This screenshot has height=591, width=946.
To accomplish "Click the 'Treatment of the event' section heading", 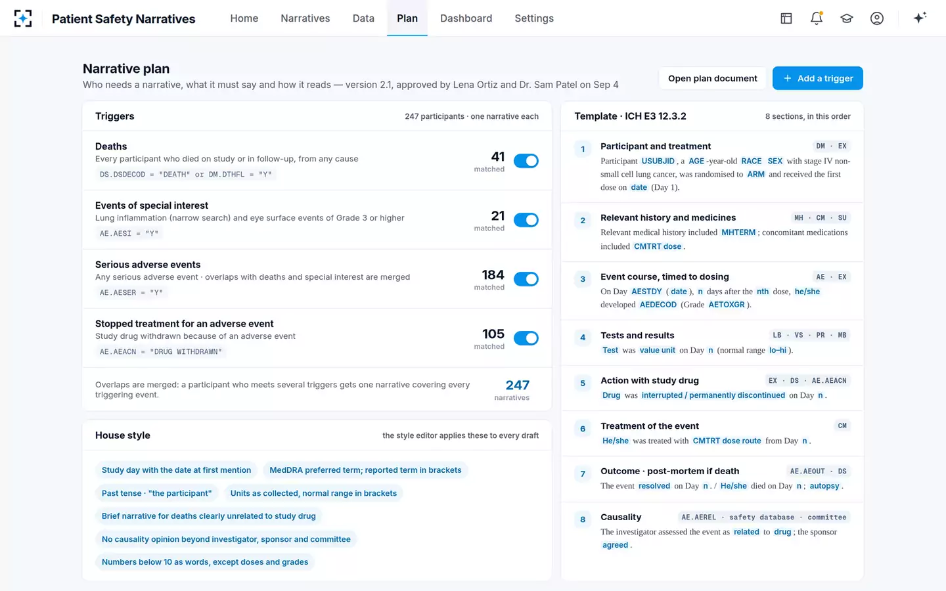I will pyautogui.click(x=650, y=426).
